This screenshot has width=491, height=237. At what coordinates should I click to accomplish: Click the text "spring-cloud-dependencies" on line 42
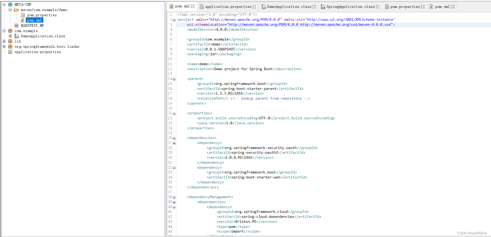[268, 217]
